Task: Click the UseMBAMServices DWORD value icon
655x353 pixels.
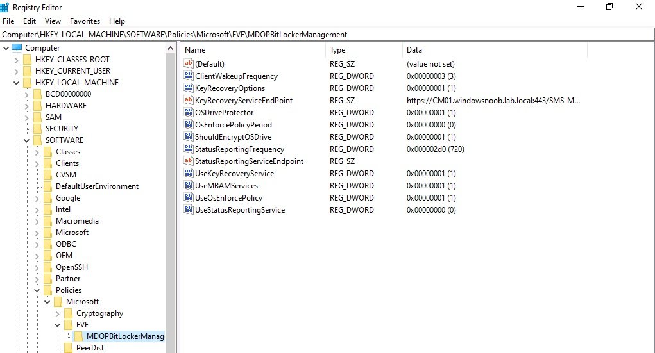Action: tap(189, 185)
